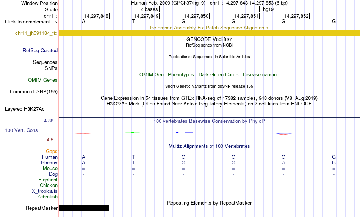The height and width of the screenshot is (217, 360).
Task: Click the RefSeq genes from NCBI title
Action: pos(209,45)
